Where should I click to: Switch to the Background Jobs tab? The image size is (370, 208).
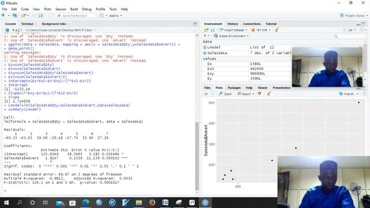tap(54, 24)
